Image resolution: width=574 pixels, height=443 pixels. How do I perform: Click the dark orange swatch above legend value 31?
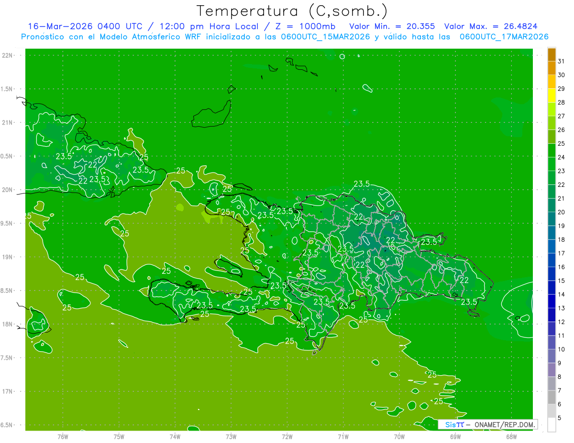[552, 54]
